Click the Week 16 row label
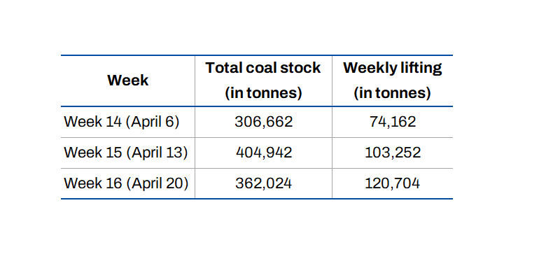 pyautogui.click(x=93, y=183)
